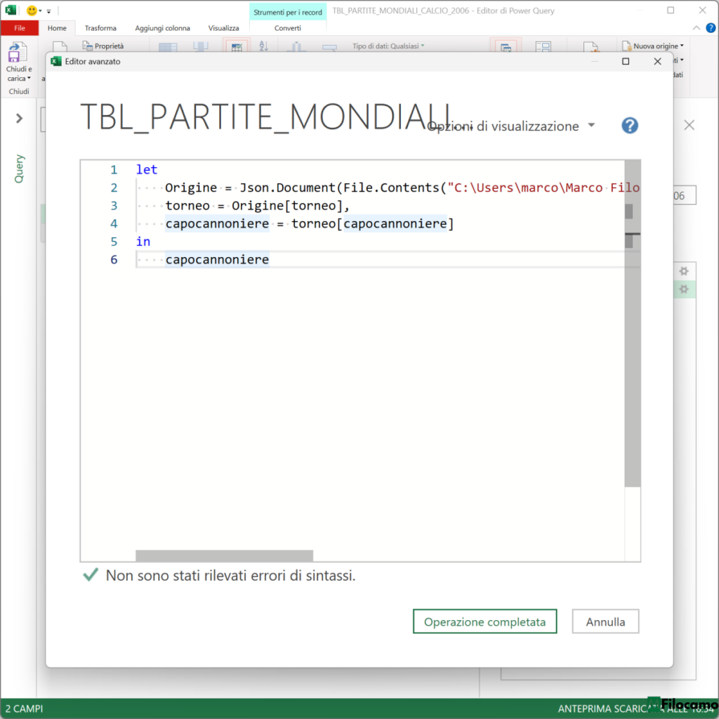The image size is (719, 719).
Task: Open Opzioni di visualizzazione dropdown
Action: click(511, 126)
